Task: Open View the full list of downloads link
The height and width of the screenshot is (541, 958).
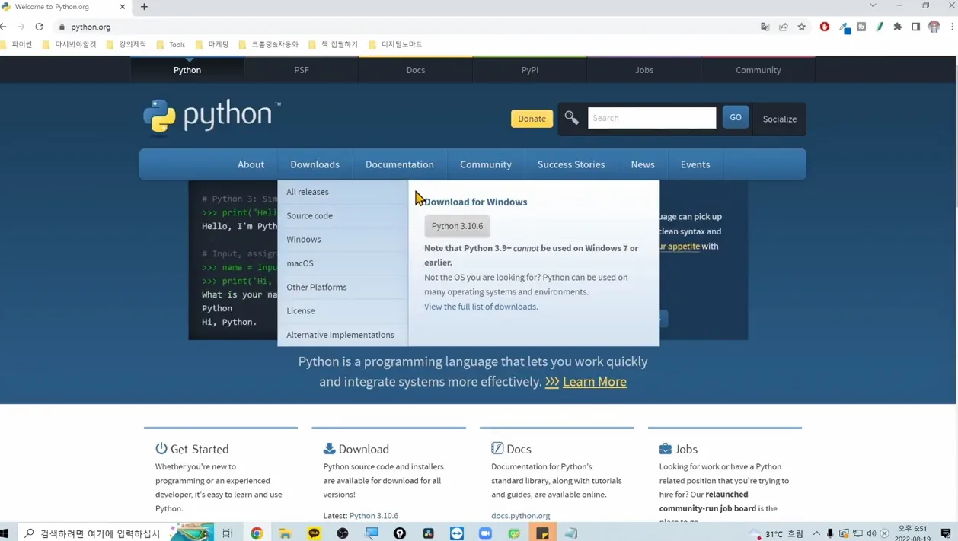Action: tap(481, 307)
